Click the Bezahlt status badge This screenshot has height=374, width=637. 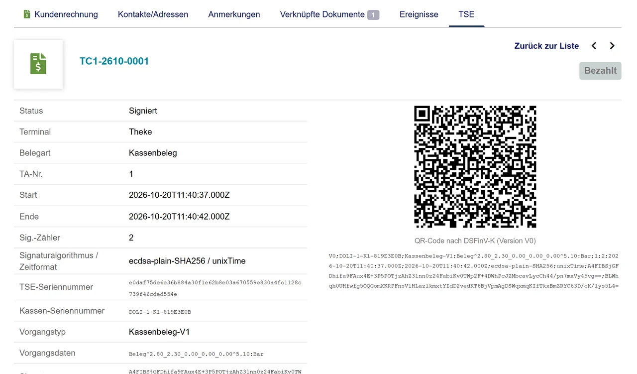point(600,71)
